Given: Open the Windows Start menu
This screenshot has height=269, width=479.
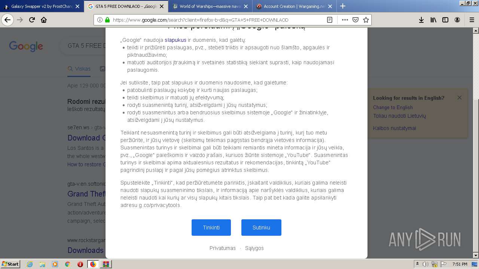Looking at the screenshot, I should (x=10, y=264).
